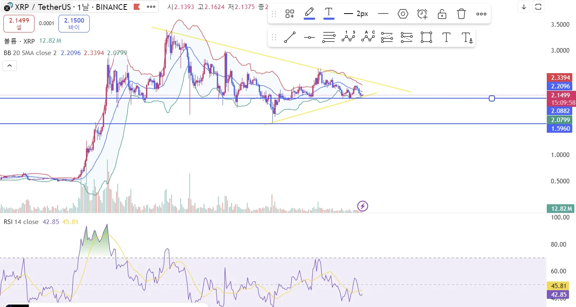Select the Horizontal Line tool
The height and width of the screenshot is (307, 576).
pyautogui.click(x=309, y=37)
